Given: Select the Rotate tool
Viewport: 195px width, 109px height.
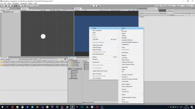Looking at the screenshot, I should click(9, 6).
